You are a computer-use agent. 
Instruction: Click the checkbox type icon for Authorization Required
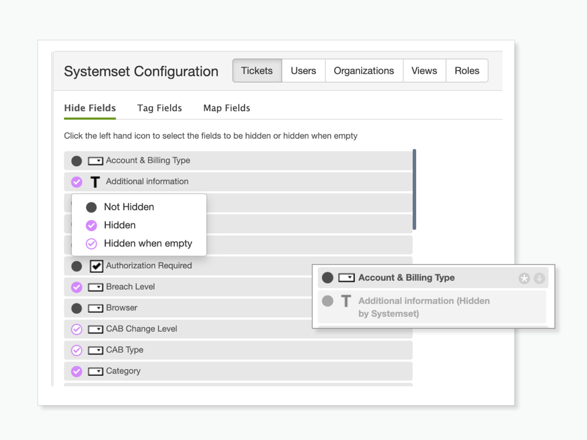96,266
